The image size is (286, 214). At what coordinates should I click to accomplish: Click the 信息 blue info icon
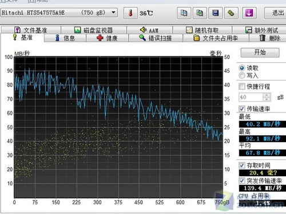[x=57, y=38]
